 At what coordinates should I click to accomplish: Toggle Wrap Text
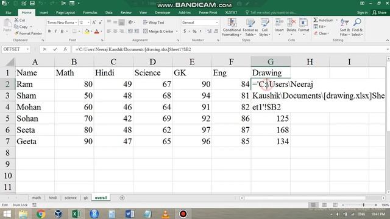(154, 23)
